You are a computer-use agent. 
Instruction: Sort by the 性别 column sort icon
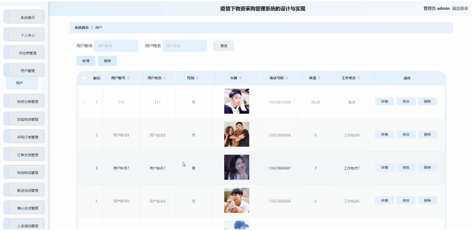[197, 78]
